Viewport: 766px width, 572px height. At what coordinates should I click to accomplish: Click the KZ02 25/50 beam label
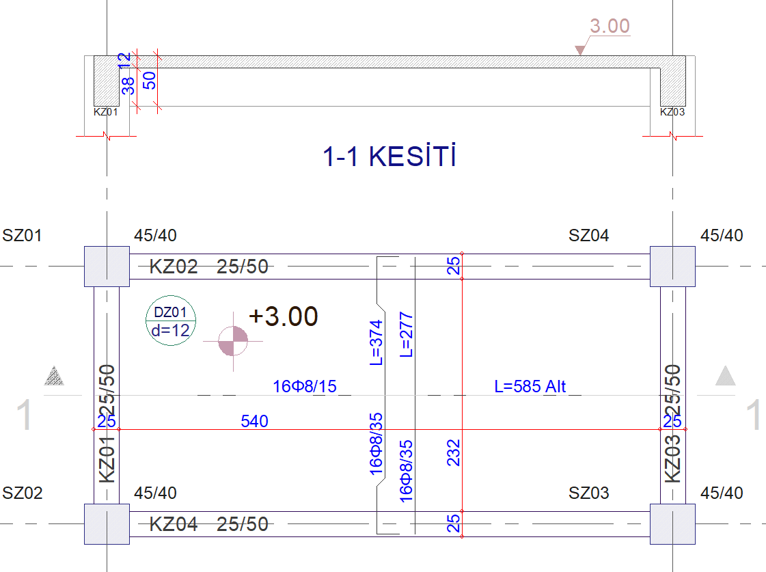(208, 267)
